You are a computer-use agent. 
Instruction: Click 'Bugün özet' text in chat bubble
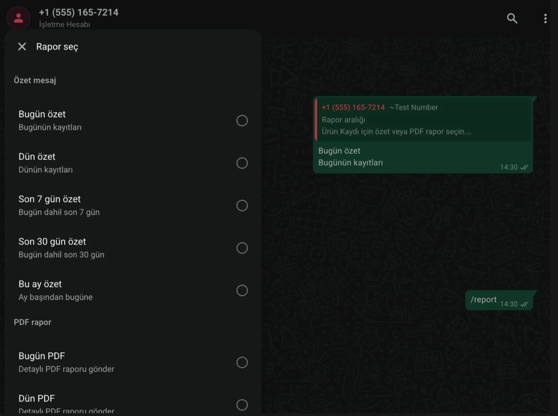click(339, 151)
